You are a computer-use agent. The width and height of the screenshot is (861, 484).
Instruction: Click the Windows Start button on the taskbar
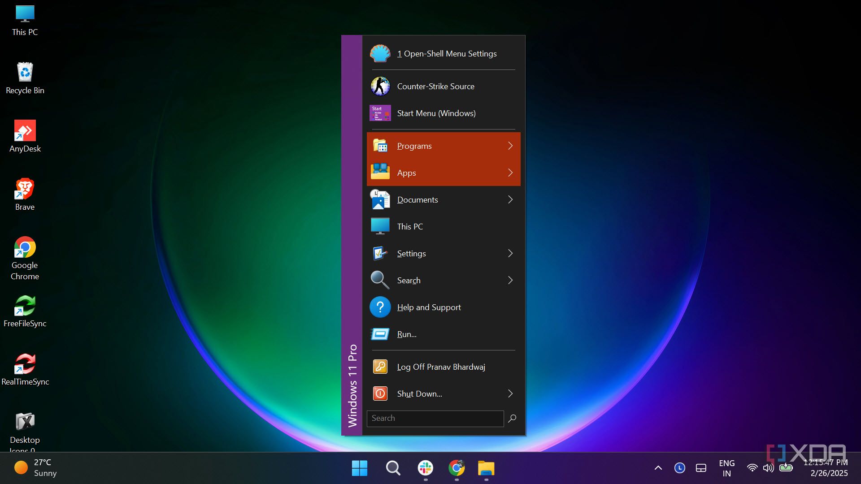click(x=359, y=468)
